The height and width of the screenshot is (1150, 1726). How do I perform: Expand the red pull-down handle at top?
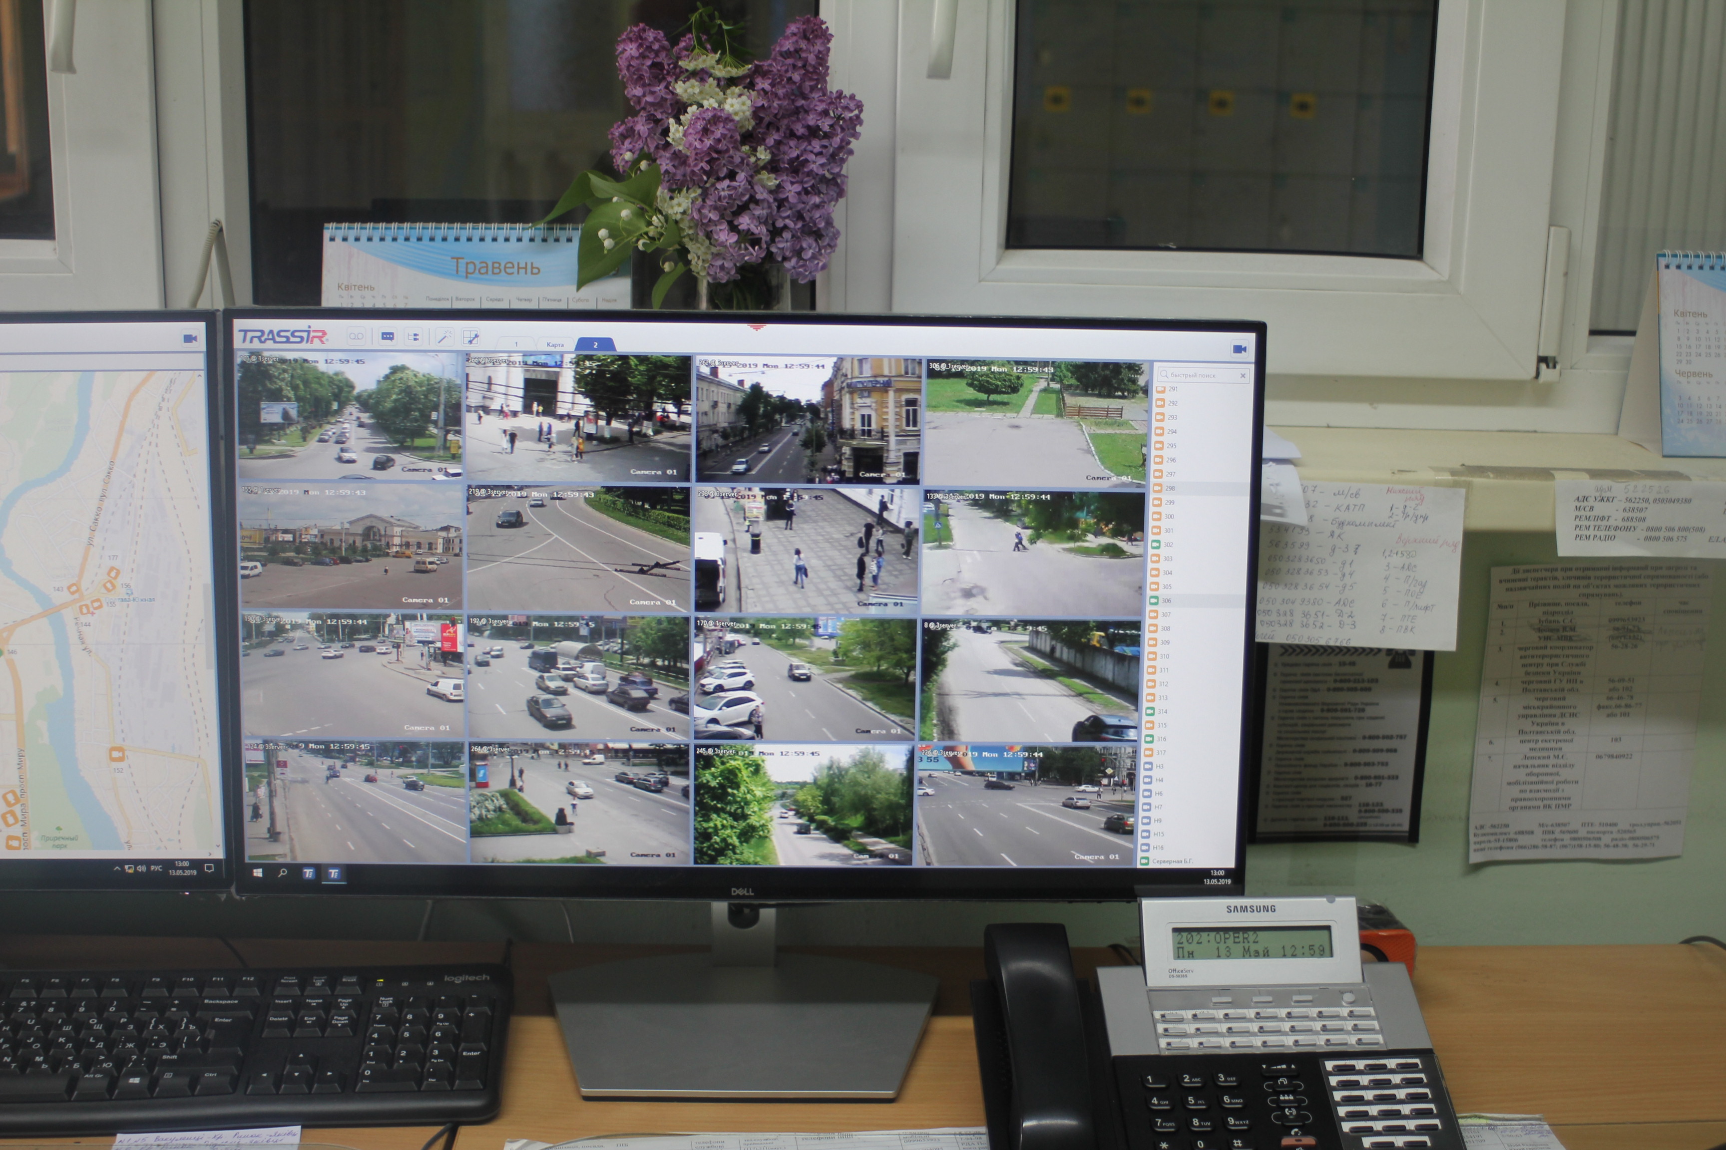click(x=757, y=327)
